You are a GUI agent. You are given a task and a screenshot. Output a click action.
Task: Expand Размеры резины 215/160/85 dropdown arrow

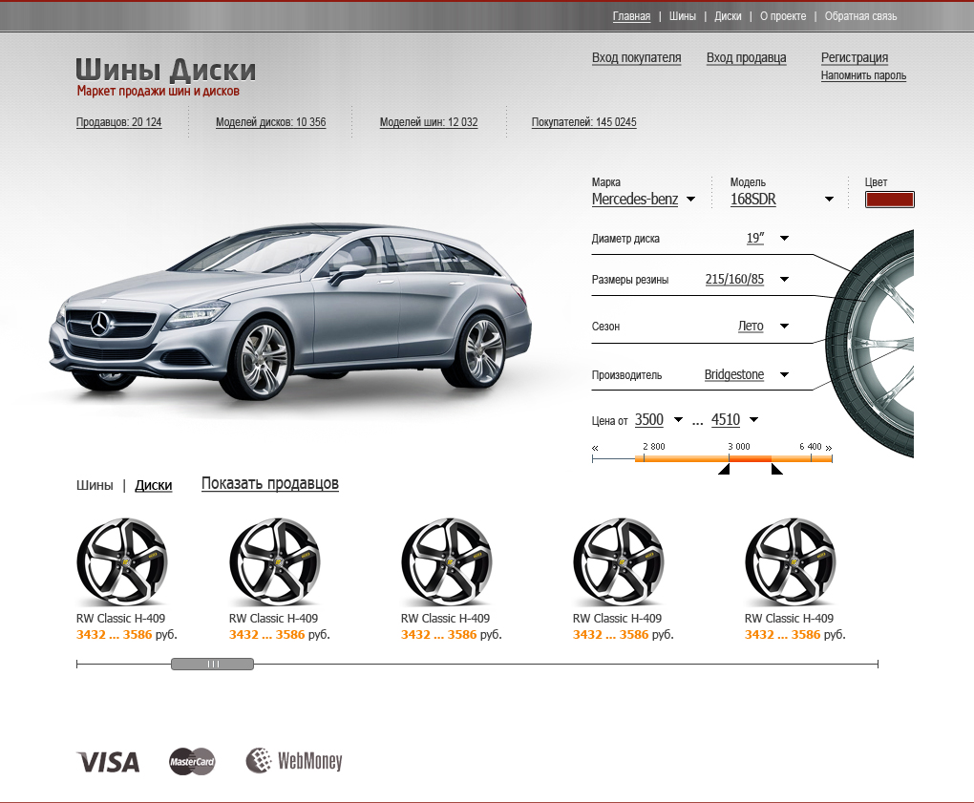(784, 280)
